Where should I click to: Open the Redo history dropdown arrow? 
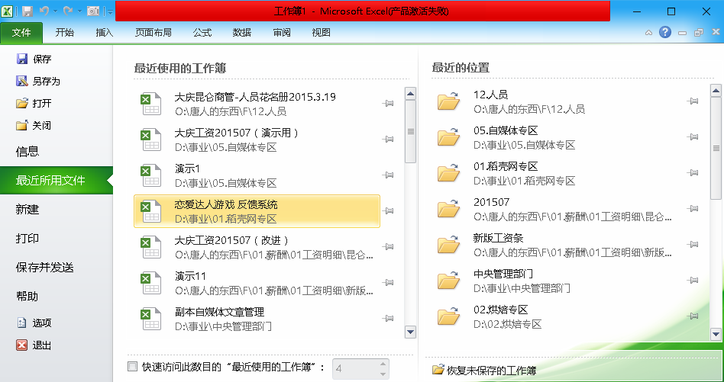(79, 11)
